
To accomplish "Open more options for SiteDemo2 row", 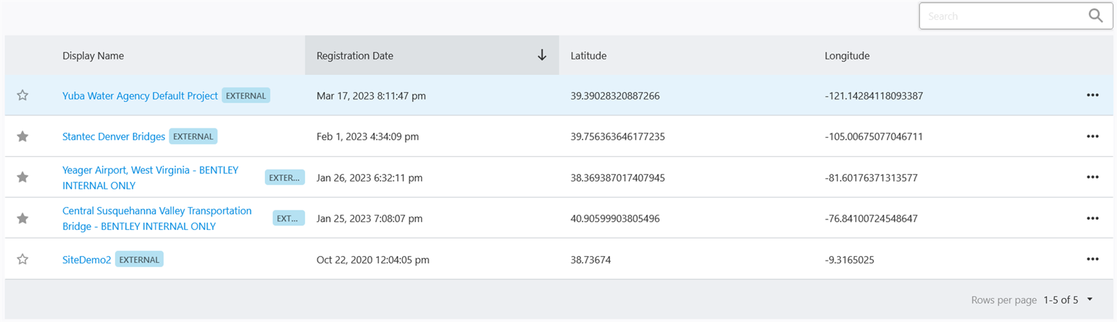I will point(1092,259).
